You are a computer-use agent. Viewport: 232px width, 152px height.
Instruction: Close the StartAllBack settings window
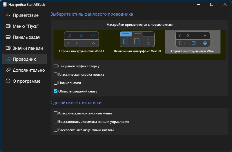[x=225, y=4]
